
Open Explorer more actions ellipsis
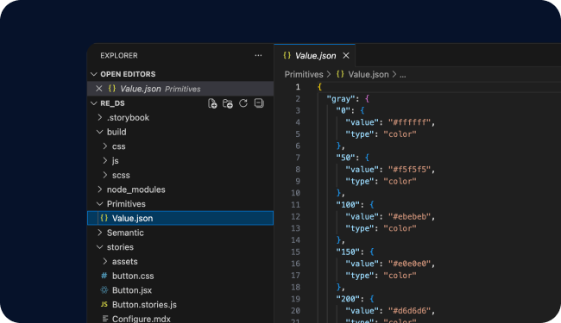(258, 55)
